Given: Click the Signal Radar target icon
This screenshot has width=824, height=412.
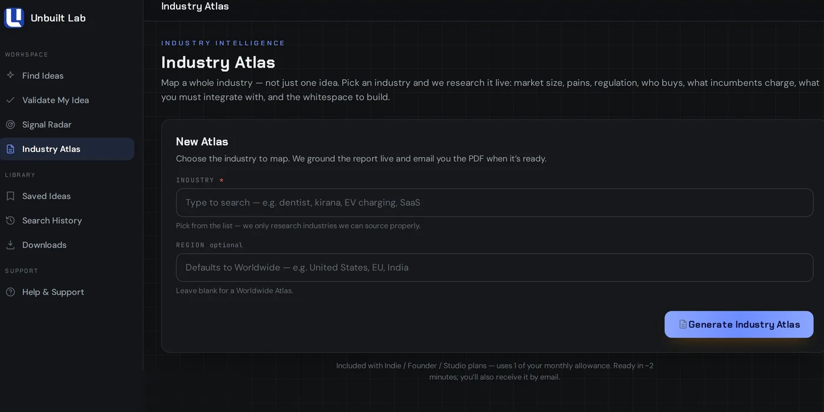Looking at the screenshot, I should pos(10,124).
